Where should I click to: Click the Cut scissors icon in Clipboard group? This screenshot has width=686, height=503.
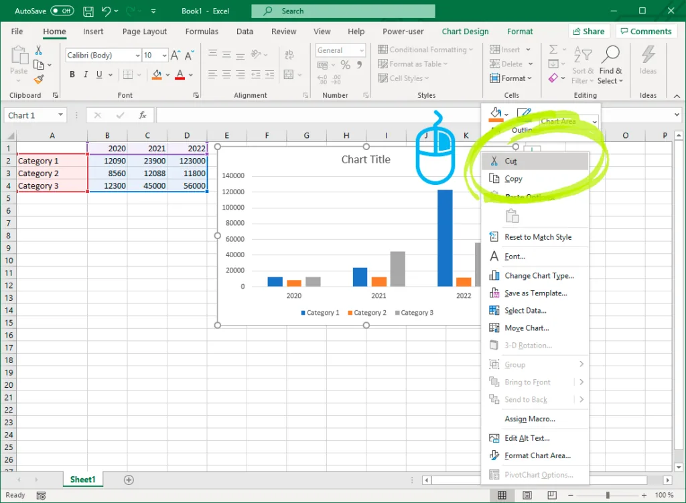coord(38,50)
